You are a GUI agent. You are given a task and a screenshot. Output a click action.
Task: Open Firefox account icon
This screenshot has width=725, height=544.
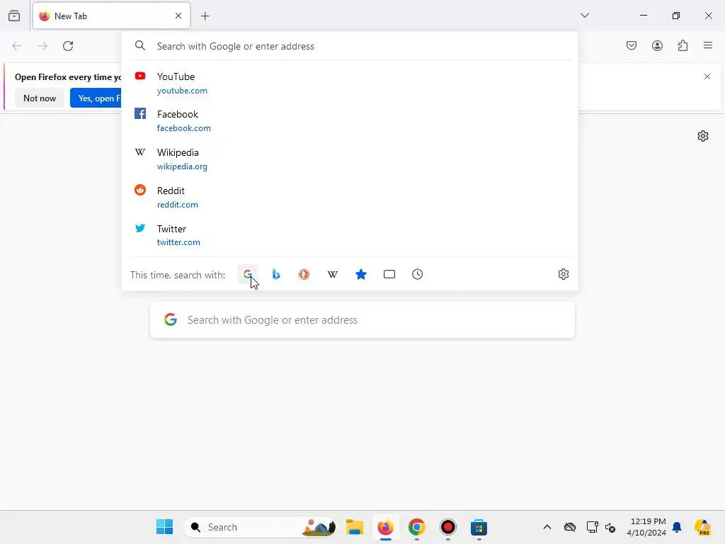click(x=657, y=45)
